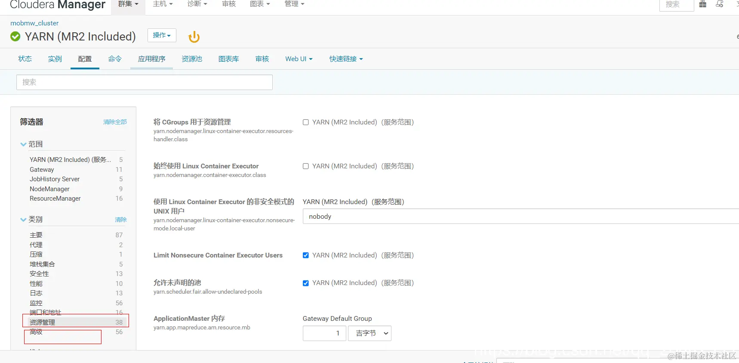Go to mobmw_cluster breadcrumb link
Image resolution: width=739 pixels, height=363 pixels.
pos(34,23)
